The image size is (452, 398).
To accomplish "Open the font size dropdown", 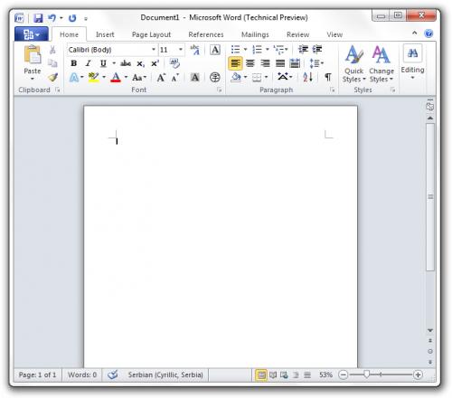I will tap(181, 50).
